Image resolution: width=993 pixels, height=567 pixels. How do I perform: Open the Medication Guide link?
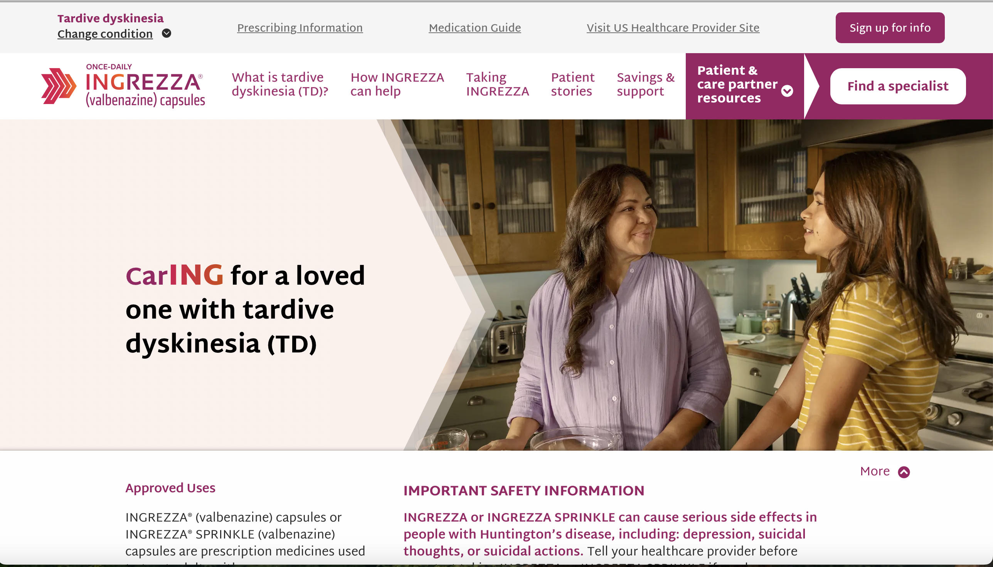(x=475, y=28)
